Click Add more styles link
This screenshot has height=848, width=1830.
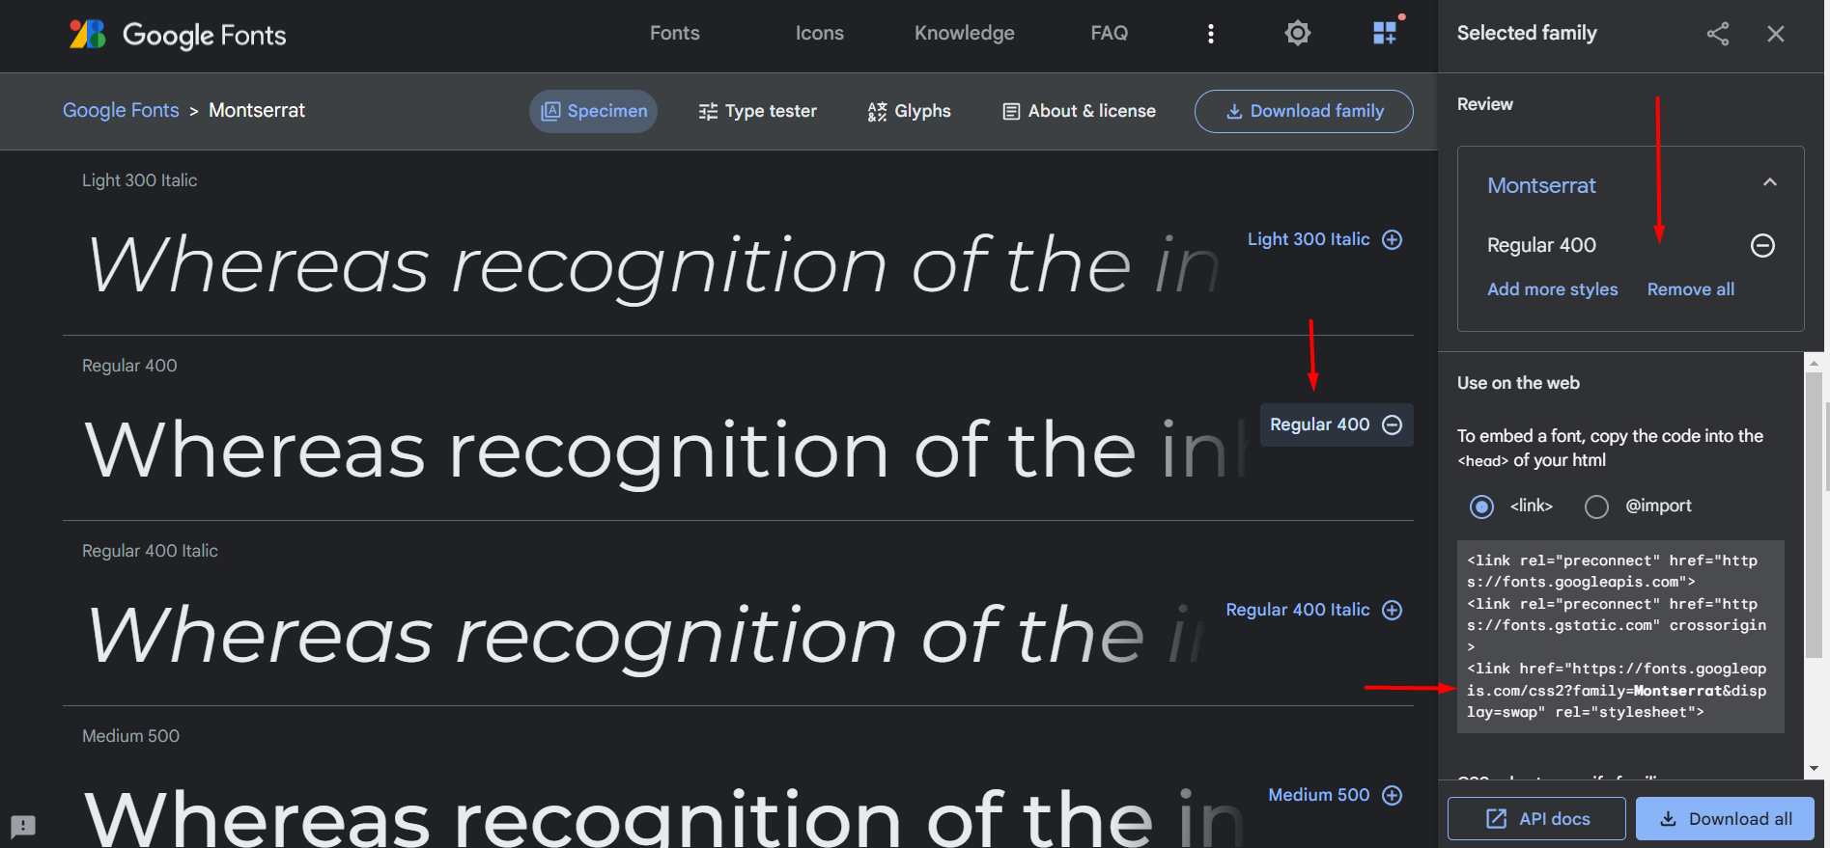[x=1552, y=289]
